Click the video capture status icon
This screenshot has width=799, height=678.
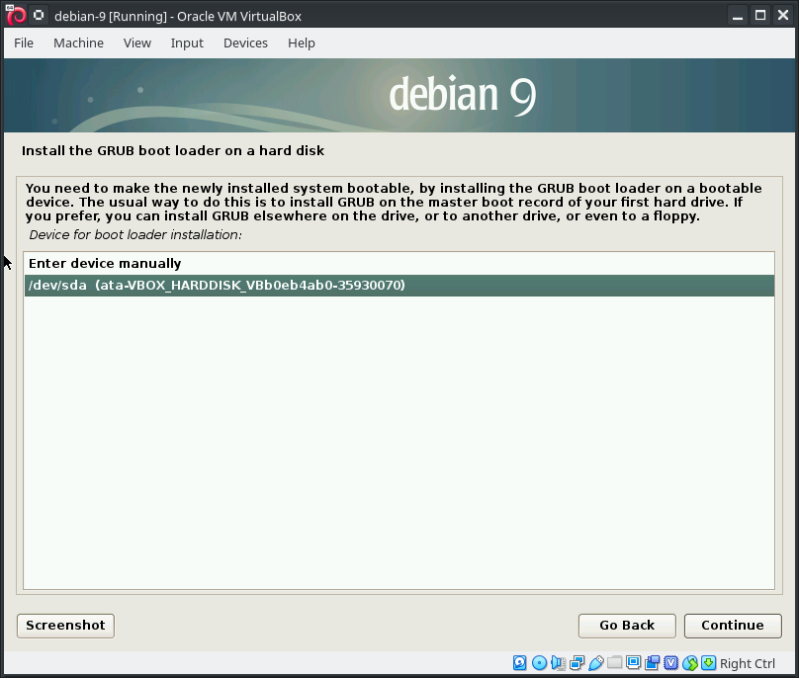[x=652, y=663]
